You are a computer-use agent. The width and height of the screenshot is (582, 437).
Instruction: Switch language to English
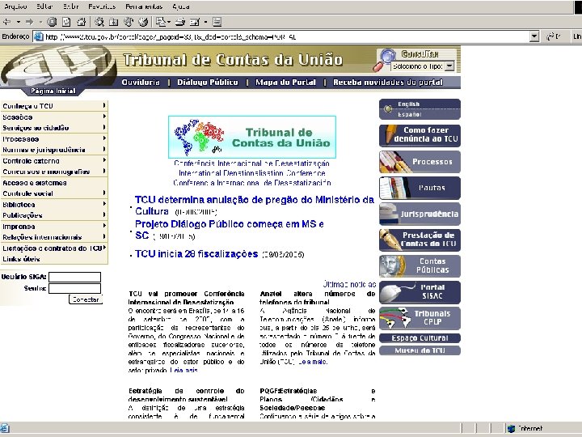(409, 104)
